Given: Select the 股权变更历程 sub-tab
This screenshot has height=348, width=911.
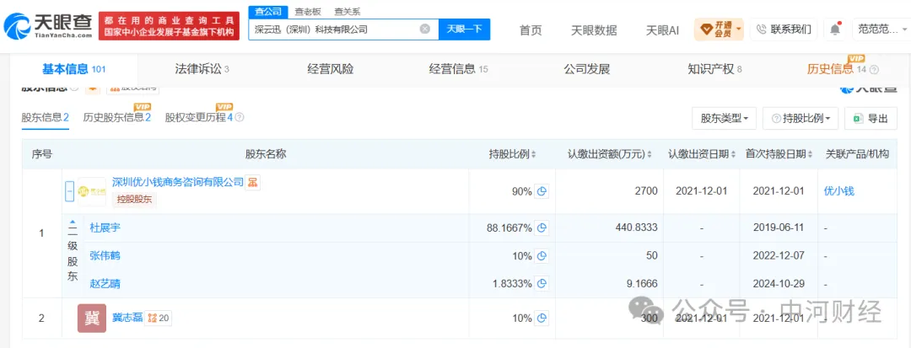Looking at the screenshot, I should [x=199, y=118].
